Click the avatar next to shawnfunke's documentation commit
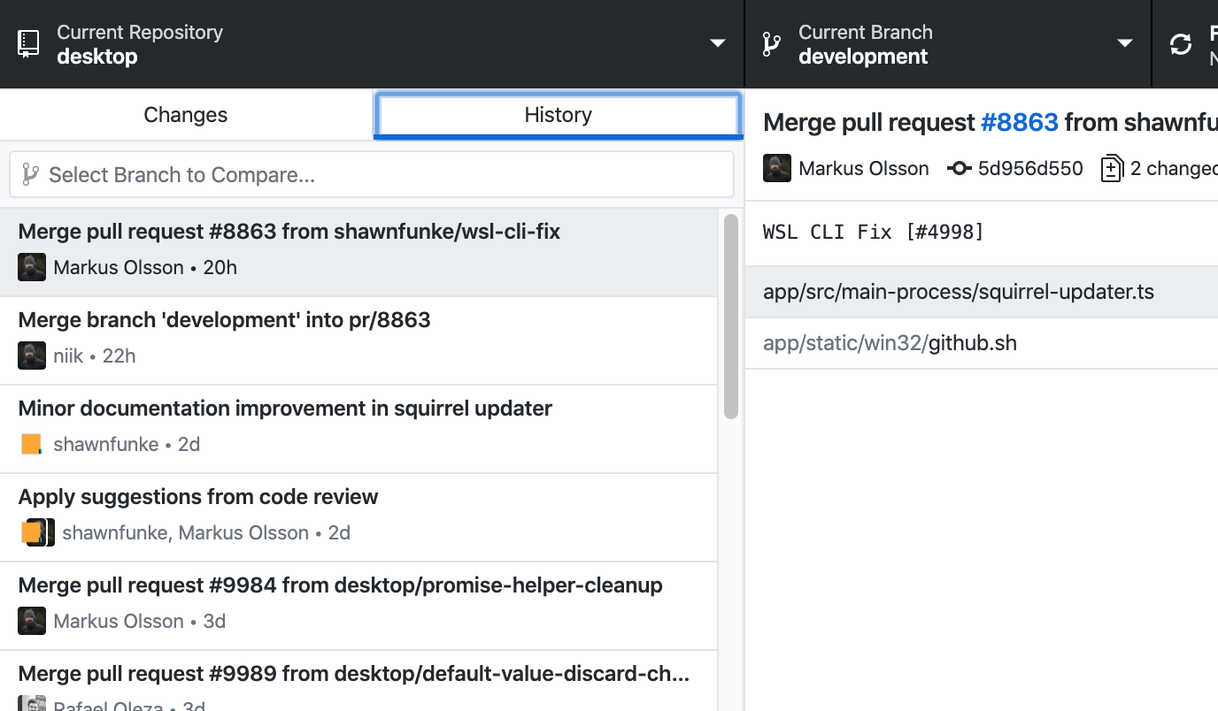 pos(32,444)
